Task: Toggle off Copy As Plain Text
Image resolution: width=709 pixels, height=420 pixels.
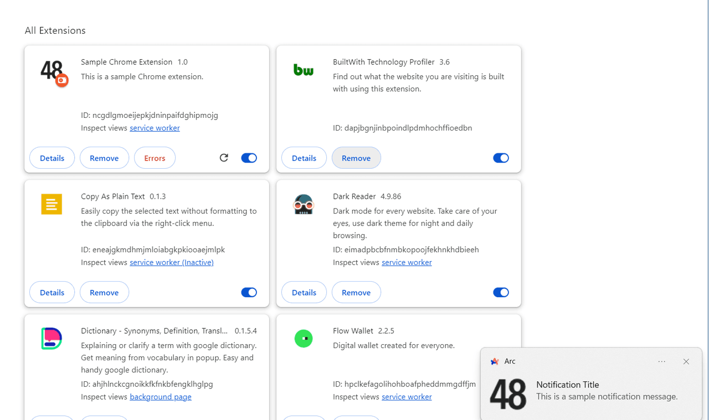Action: pyautogui.click(x=249, y=292)
